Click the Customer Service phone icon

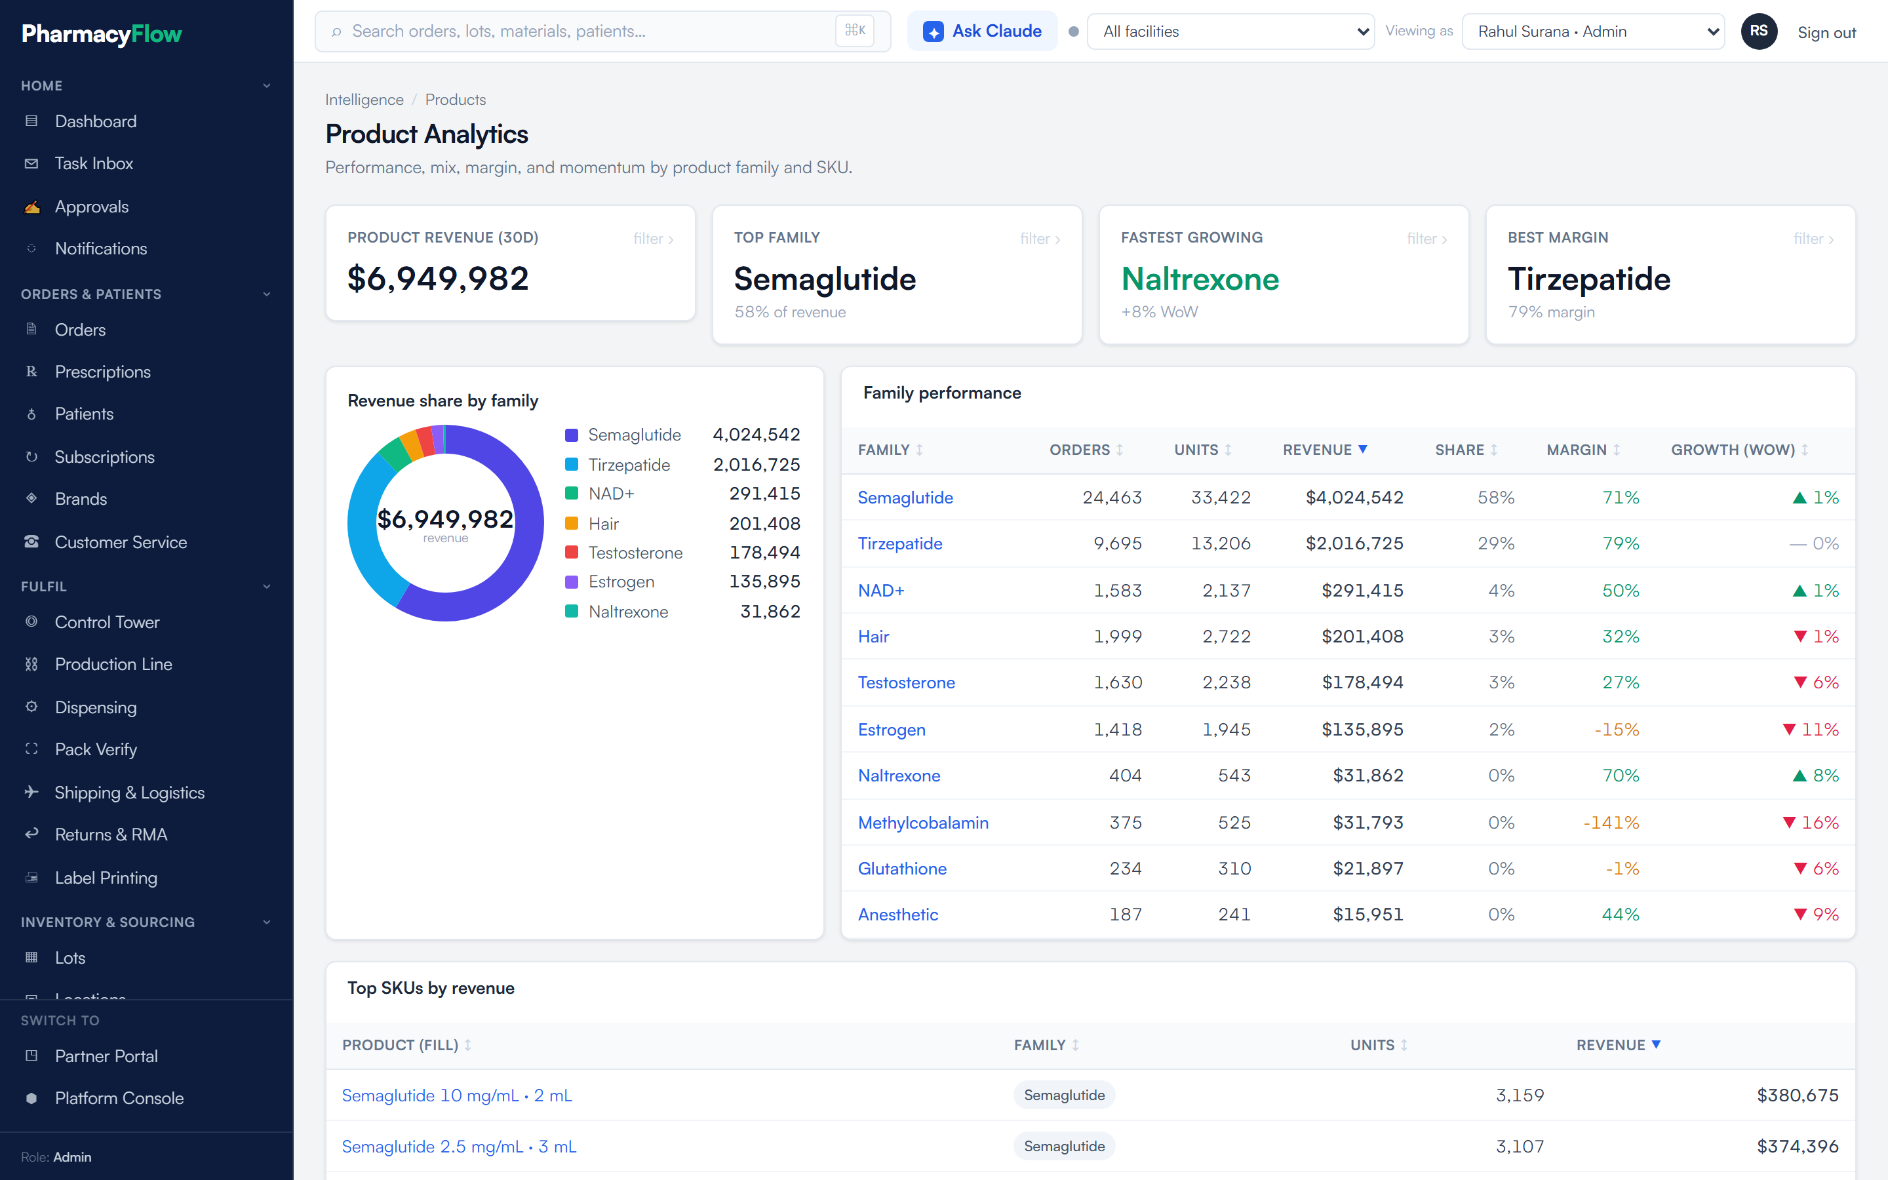(31, 541)
